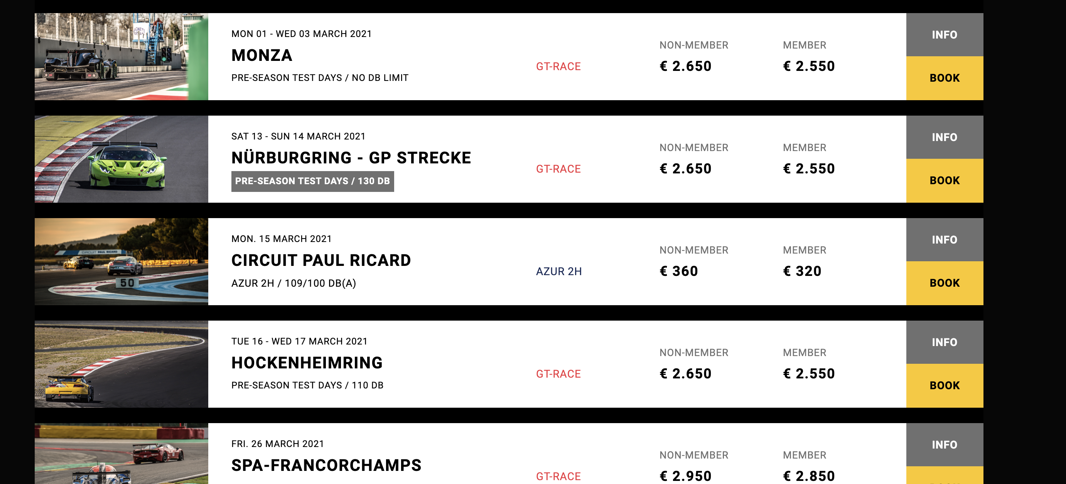This screenshot has width=1066, height=484.
Task: Open the MONZA event title
Action: point(261,55)
